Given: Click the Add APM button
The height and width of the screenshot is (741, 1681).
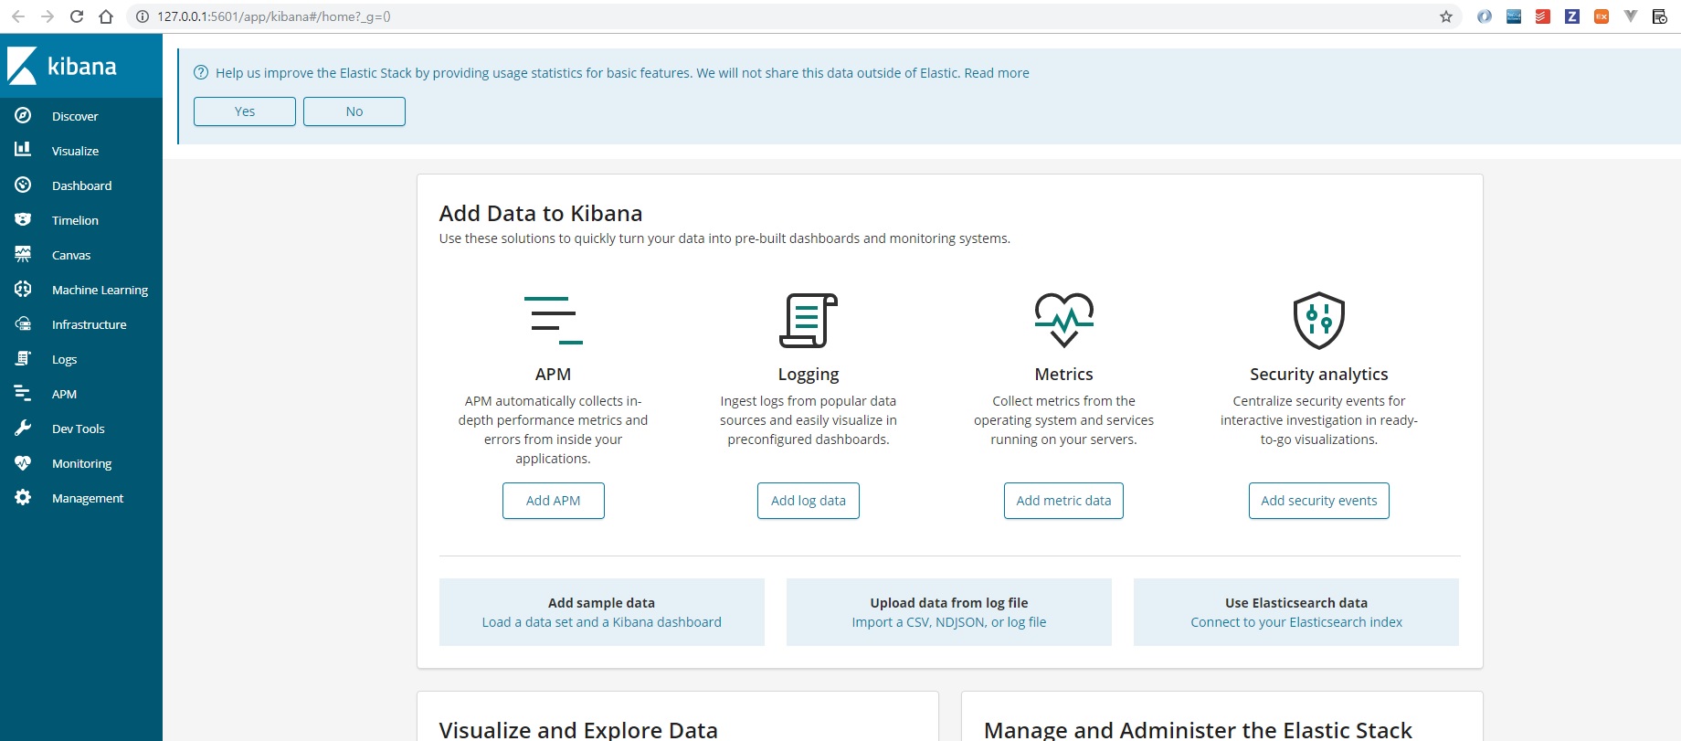Looking at the screenshot, I should click(x=553, y=501).
